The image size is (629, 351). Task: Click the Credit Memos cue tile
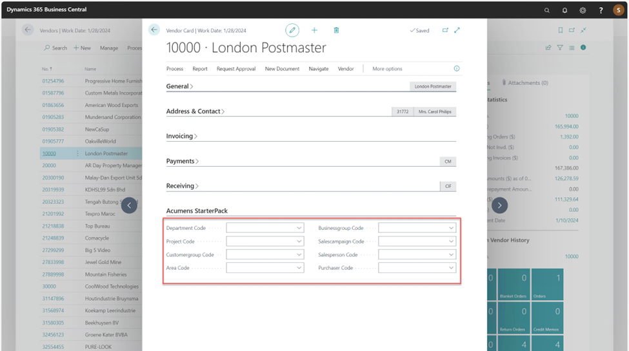tap(547, 318)
